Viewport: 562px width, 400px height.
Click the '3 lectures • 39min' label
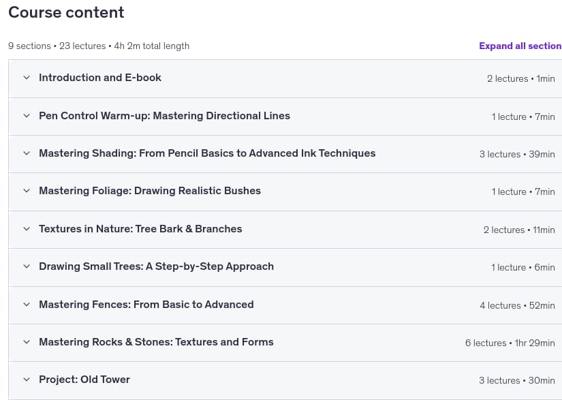(x=517, y=154)
